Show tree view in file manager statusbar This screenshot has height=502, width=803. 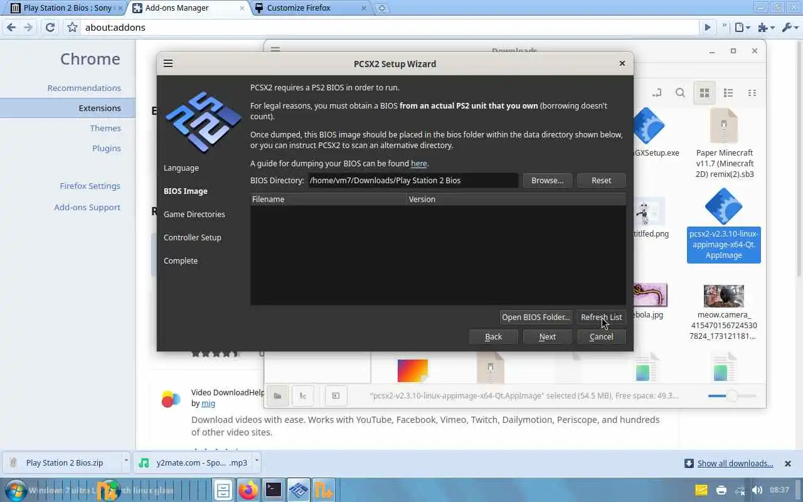tap(303, 395)
